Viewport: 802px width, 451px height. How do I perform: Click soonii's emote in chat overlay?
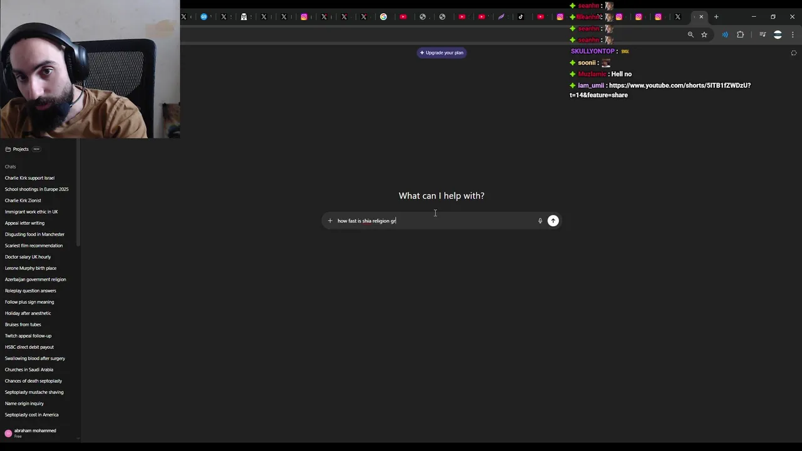tap(606, 63)
